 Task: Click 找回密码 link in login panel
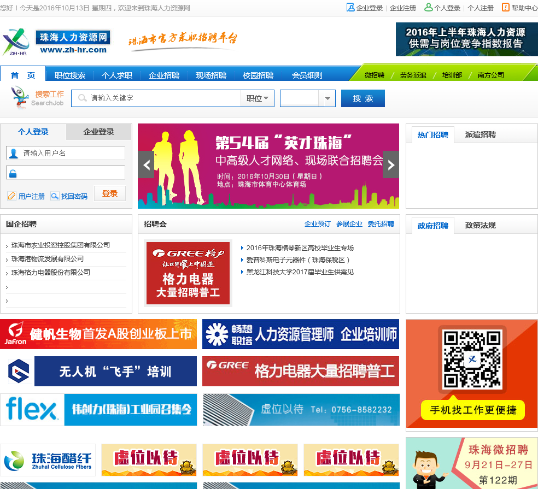pos(74,197)
